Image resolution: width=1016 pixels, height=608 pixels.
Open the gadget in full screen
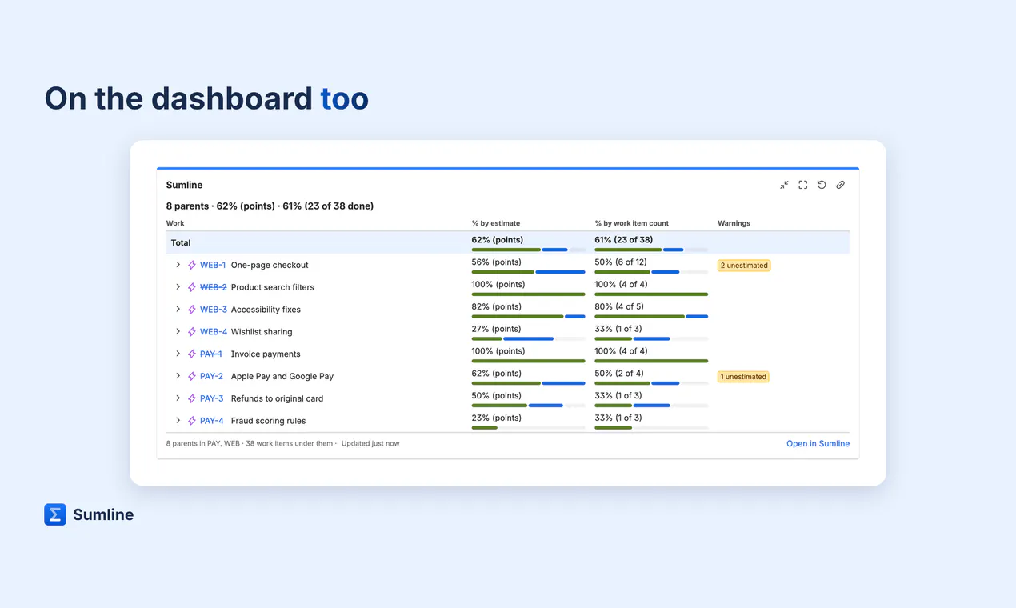[x=803, y=185]
